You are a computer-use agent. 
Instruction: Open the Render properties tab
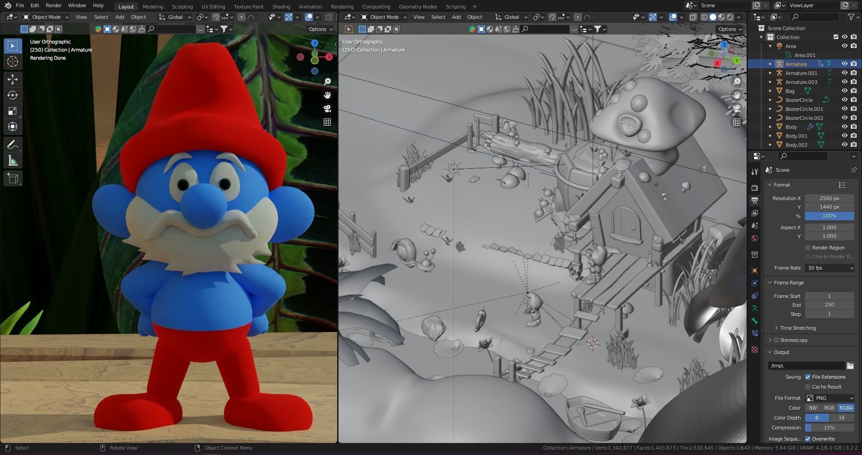755,188
